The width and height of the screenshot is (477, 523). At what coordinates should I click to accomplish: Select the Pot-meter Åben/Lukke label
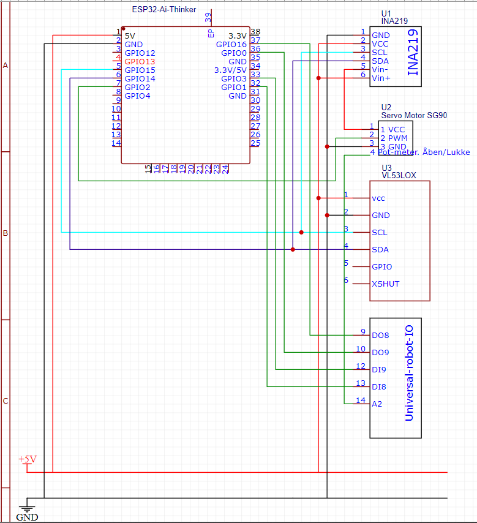click(x=424, y=152)
